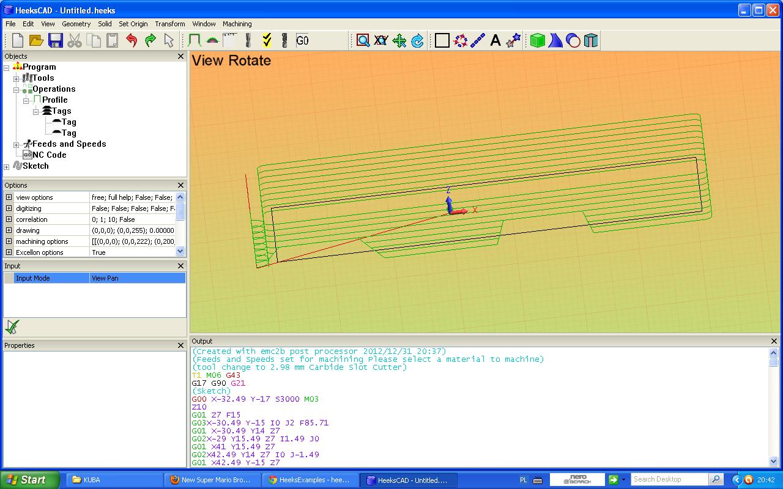
Task: Redo with the green arrow icon
Action: (x=150, y=40)
